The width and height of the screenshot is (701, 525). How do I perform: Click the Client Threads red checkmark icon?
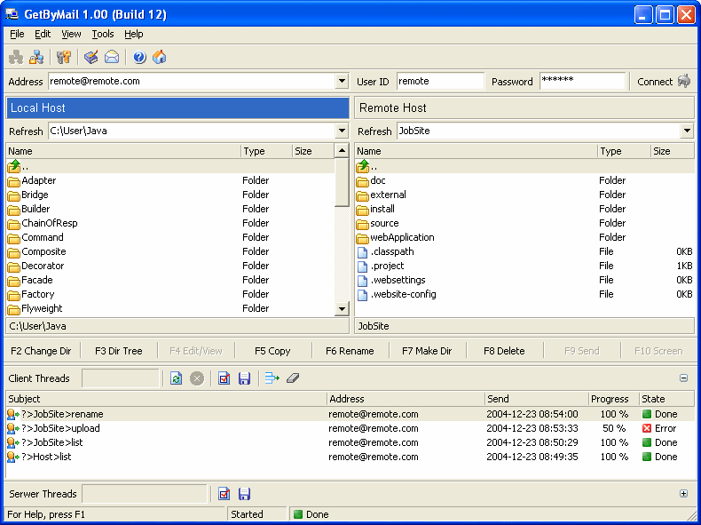(224, 378)
